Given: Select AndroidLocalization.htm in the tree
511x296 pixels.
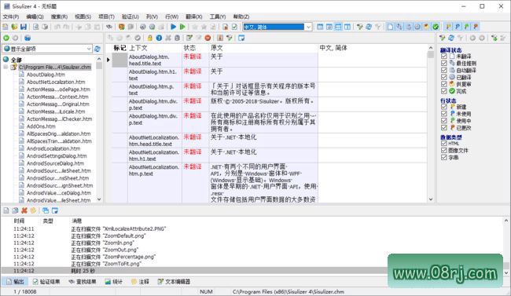Looking at the screenshot, I should pyautogui.click(x=53, y=148).
